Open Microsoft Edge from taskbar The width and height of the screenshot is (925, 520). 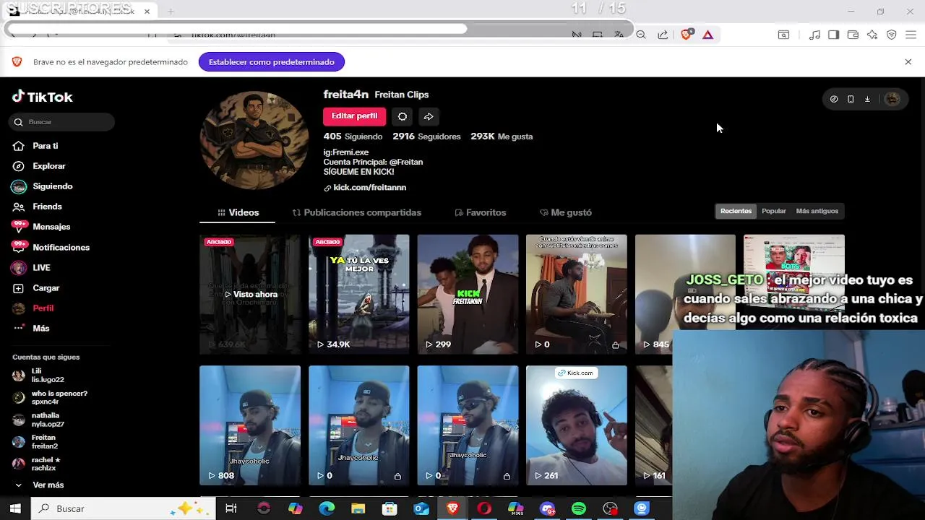pyautogui.click(x=327, y=508)
